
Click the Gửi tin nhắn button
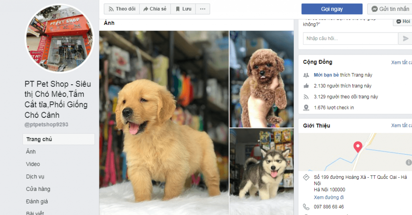point(390,9)
